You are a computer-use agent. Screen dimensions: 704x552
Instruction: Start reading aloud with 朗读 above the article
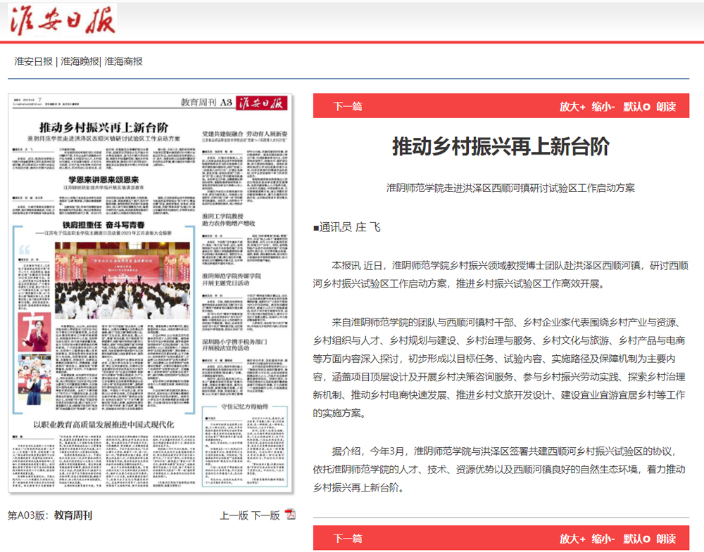666,107
